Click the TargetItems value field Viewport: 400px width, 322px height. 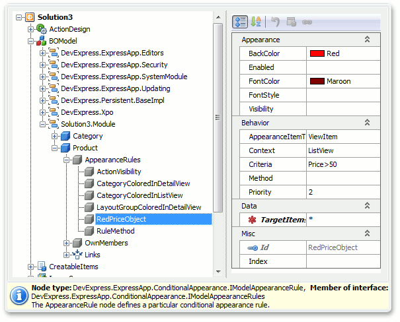click(x=343, y=220)
